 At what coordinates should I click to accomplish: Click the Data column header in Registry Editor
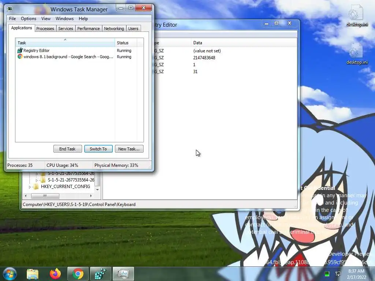(244, 43)
